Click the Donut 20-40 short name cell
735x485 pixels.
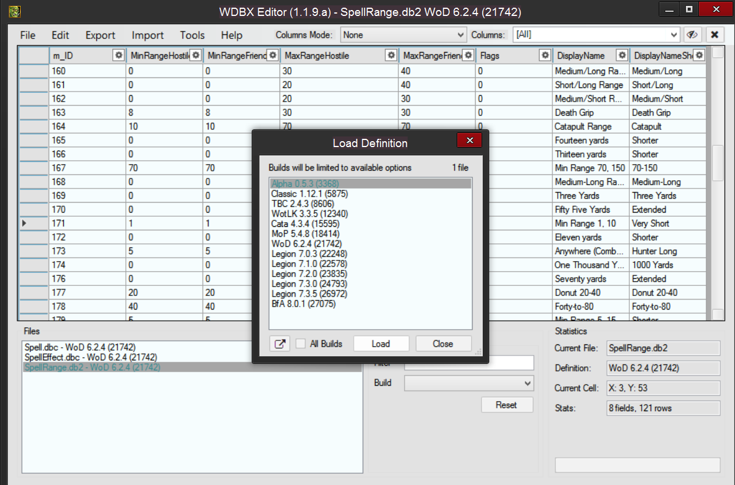(668, 292)
